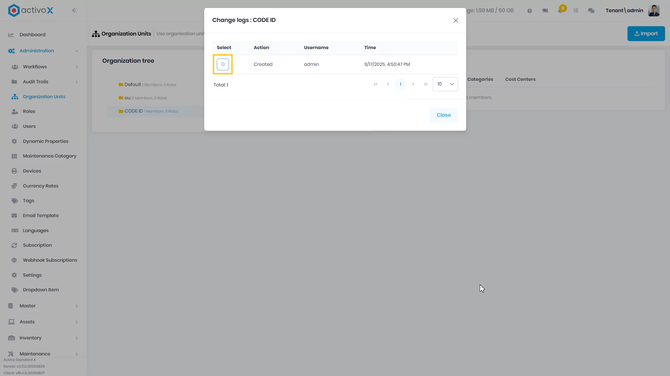Click the Tags icon in sidebar
The width and height of the screenshot is (670, 376).
[14, 201]
